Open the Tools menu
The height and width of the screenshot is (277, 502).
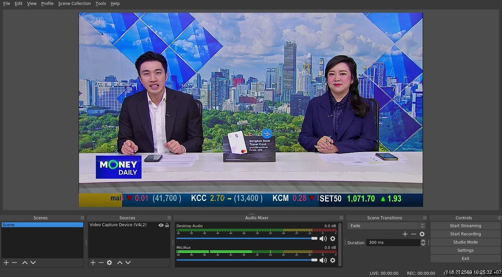click(x=101, y=4)
